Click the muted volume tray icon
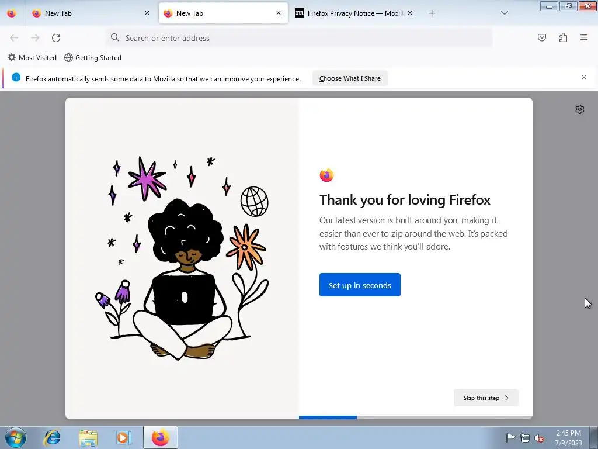The width and height of the screenshot is (598, 449). pos(539,438)
